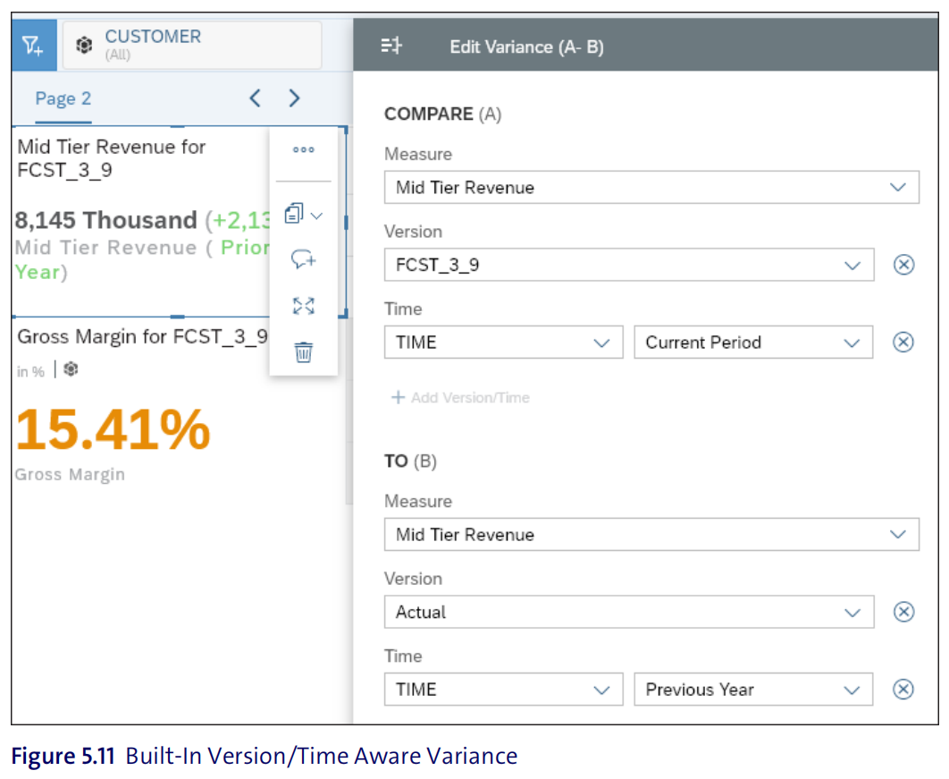
Task: Open To (B) Measure dropdown
Action: (651, 534)
